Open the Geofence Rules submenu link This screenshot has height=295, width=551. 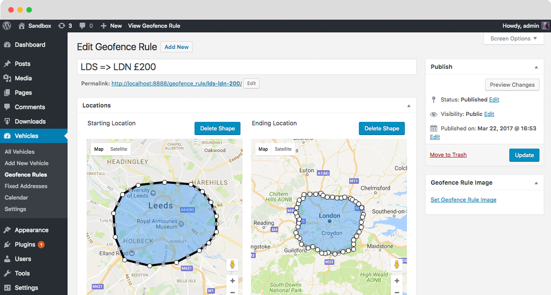26,175
